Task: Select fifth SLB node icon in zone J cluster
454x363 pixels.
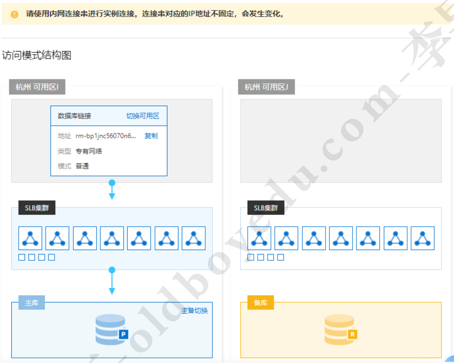Action: click(368, 238)
